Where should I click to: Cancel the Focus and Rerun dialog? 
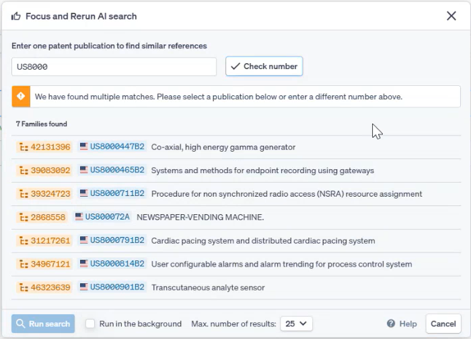coord(443,324)
